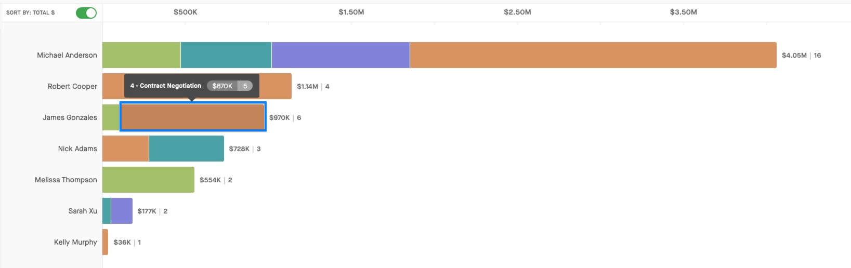
Task: Select James Gonzales' green bar segment
Action: (111, 117)
